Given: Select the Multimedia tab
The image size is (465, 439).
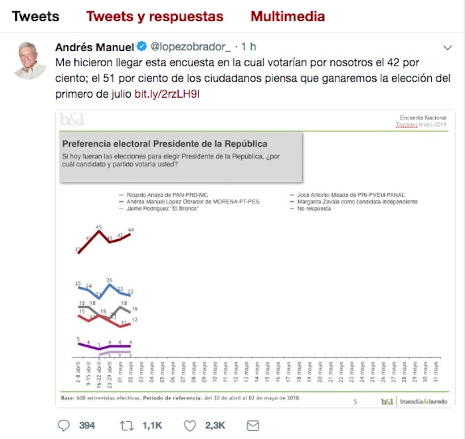Looking at the screenshot, I should coord(288,16).
